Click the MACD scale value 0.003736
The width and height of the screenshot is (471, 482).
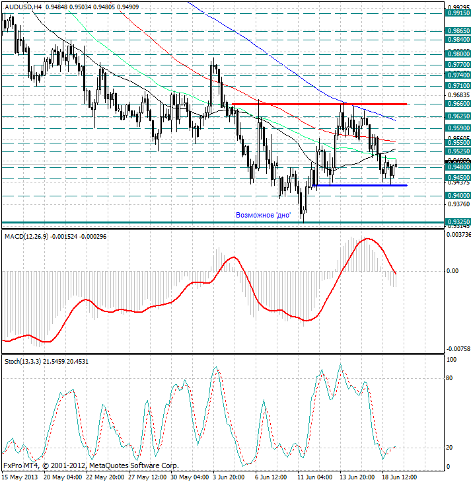tap(458, 235)
